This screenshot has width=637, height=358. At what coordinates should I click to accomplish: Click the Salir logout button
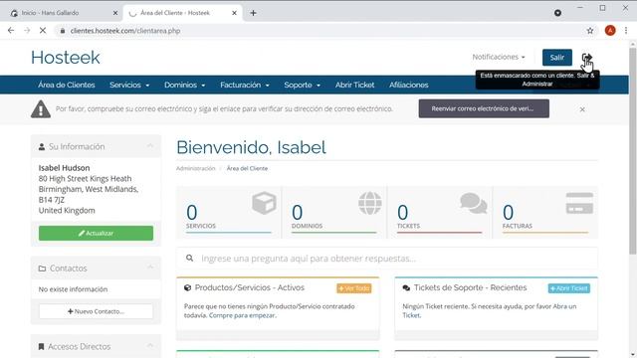(x=557, y=58)
